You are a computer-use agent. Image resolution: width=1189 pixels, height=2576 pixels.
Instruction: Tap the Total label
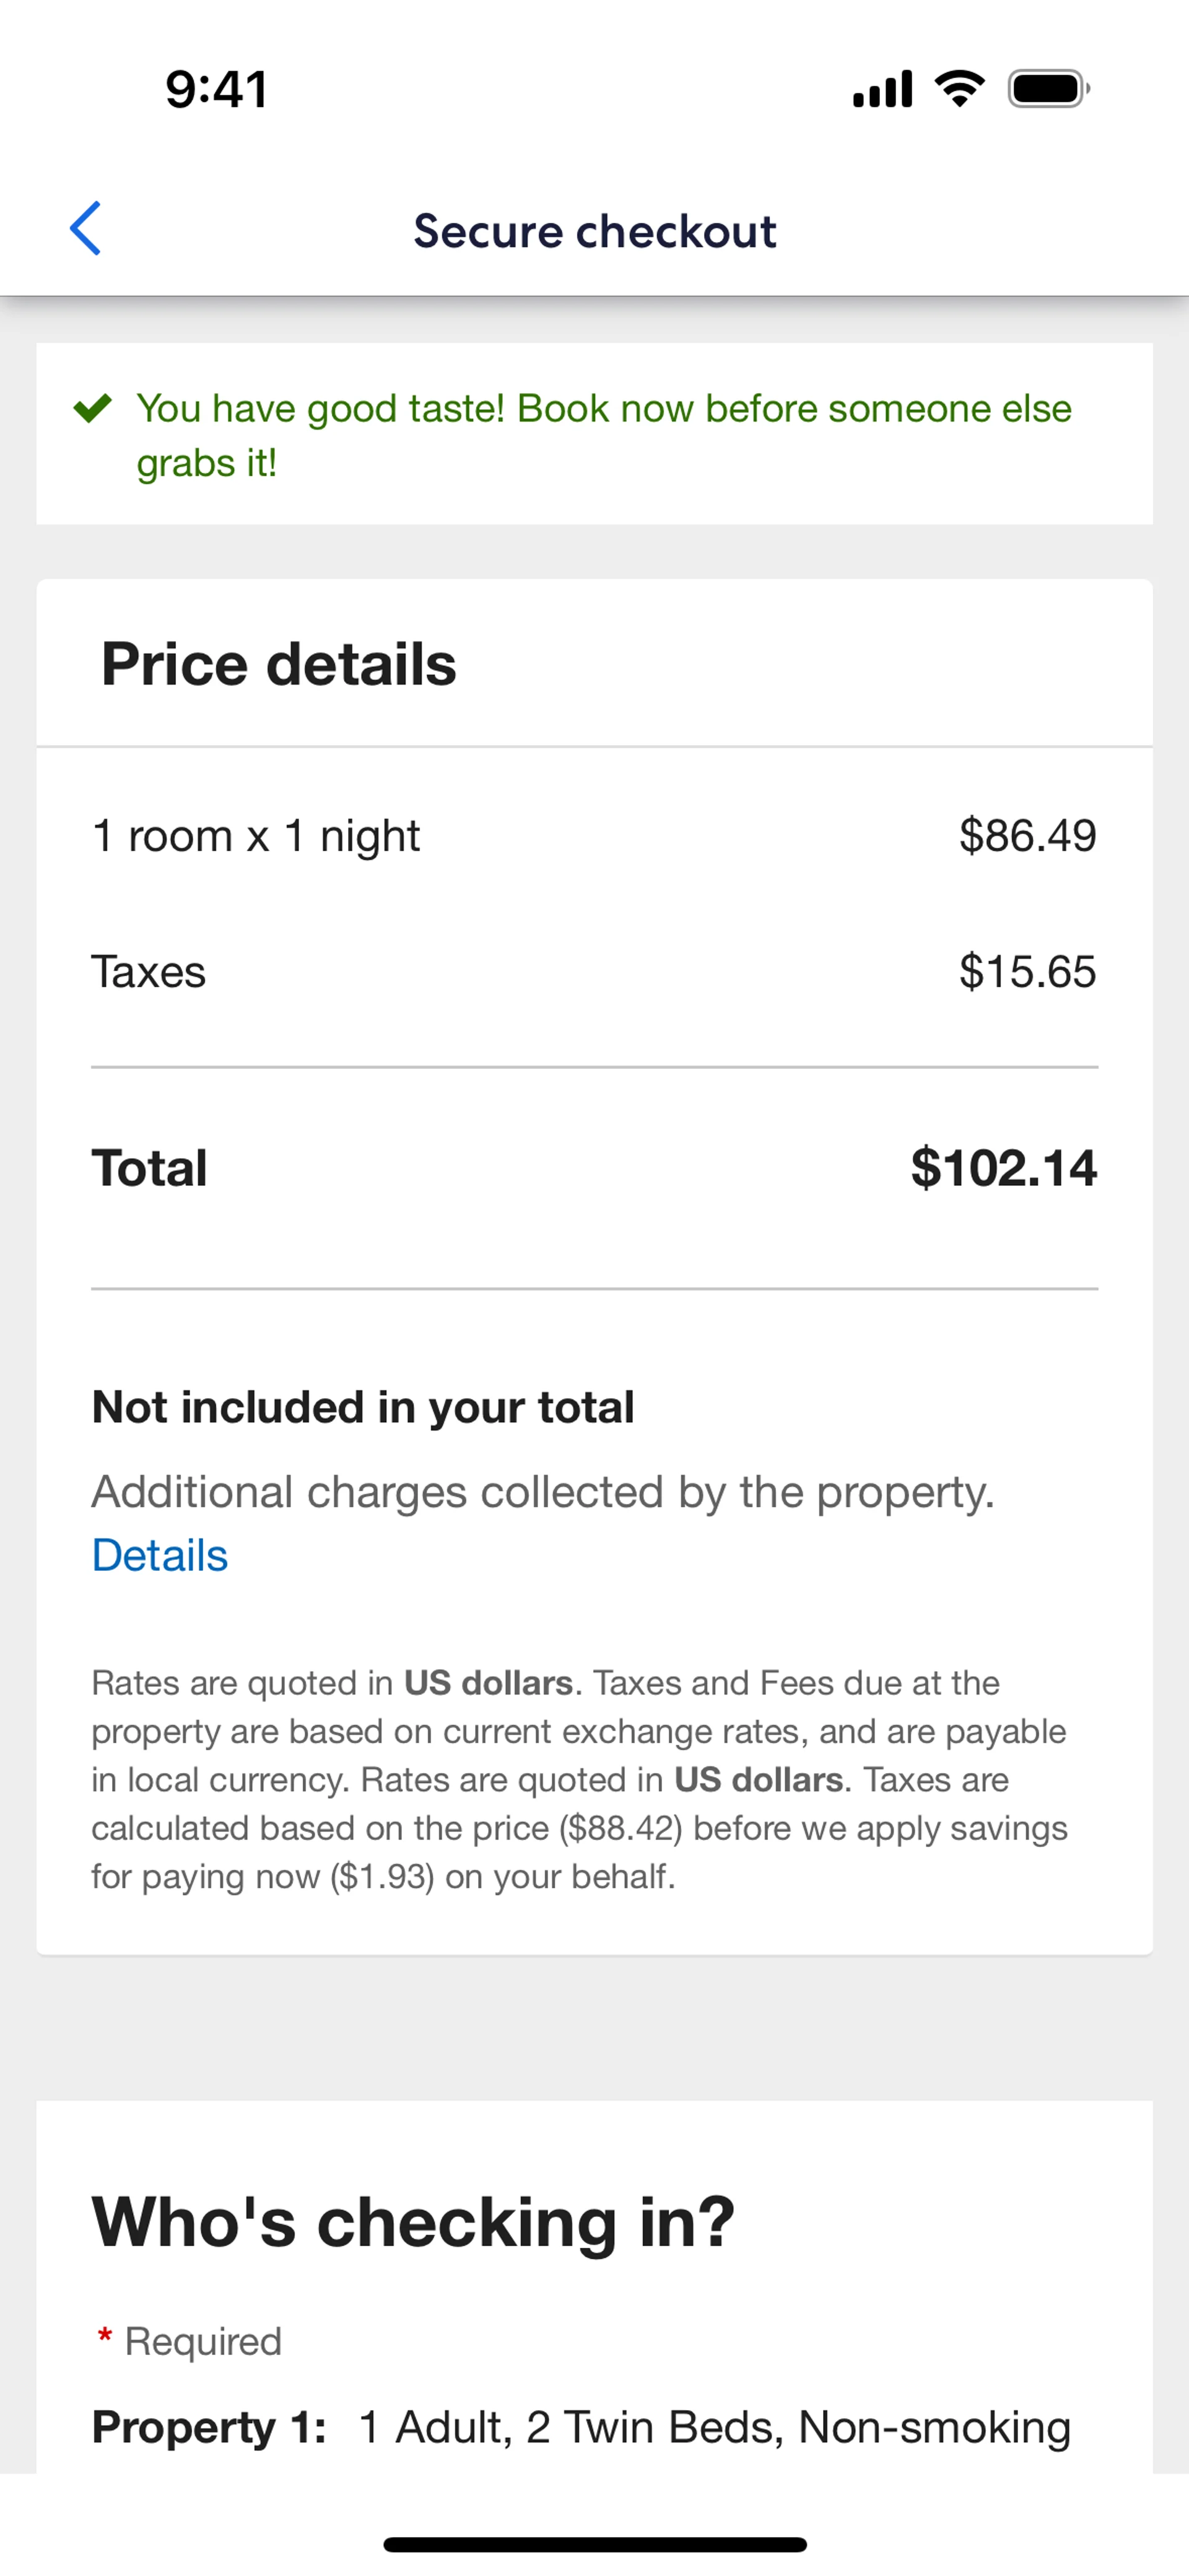click(x=150, y=1168)
